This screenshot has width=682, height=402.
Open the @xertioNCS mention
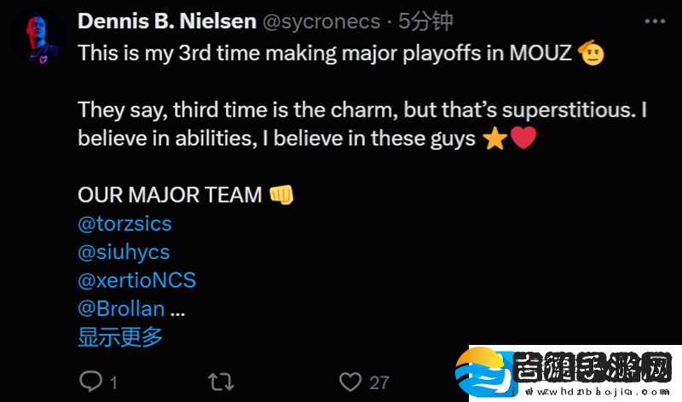tap(137, 280)
